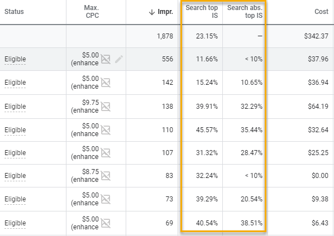334x236 pixels.
Task: Click the bid icon in the 73 impressions row
Action: [106, 199]
